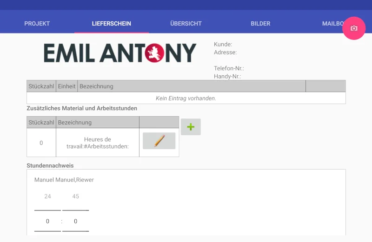Choose hour 24 above the picker
The height and width of the screenshot is (242, 372).
tap(47, 196)
